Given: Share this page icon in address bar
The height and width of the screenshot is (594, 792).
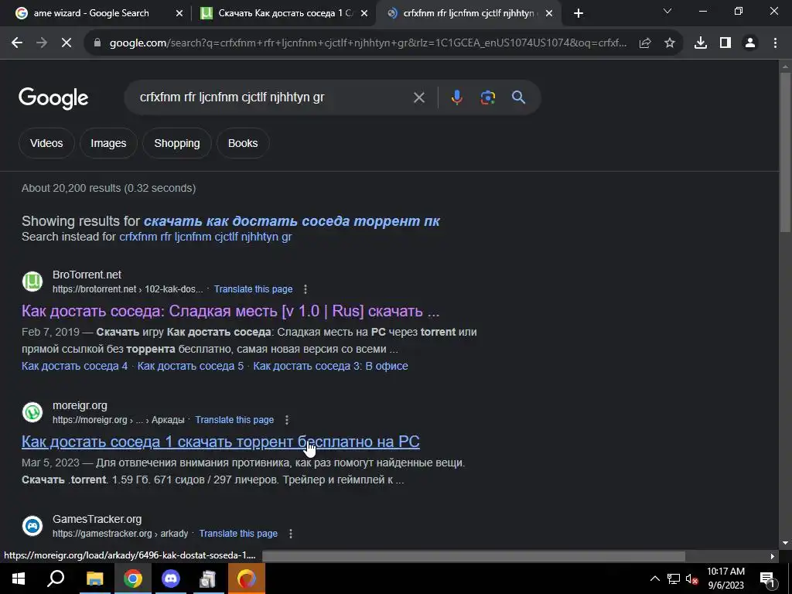Looking at the screenshot, I should pyautogui.click(x=645, y=43).
